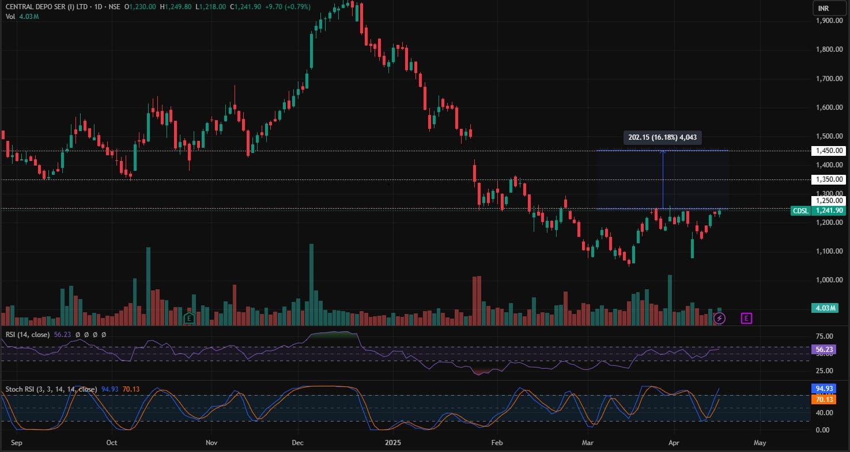The width and height of the screenshot is (850, 452).
Task: Click the arrow tip of blue measurement tool
Action: point(663,152)
